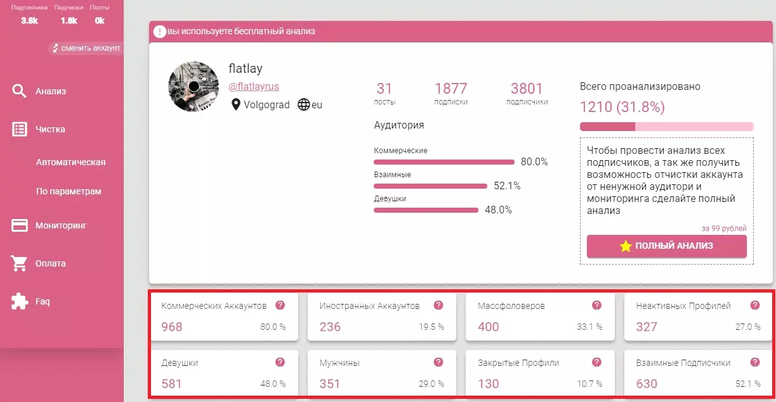
Task: Click help icon on Неактивных Профилей card
Action: 754,305
